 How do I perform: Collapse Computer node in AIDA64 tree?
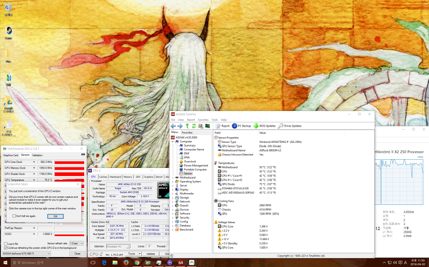coord(173,142)
